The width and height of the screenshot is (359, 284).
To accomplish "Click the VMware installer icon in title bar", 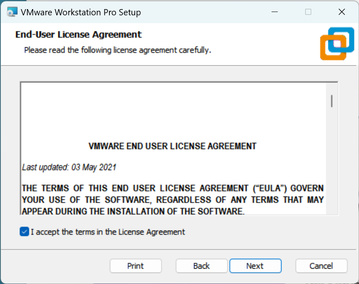I will [12, 12].
